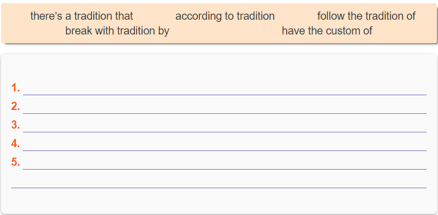Choose the phrase "follow the tradition of"
Image resolution: width=438 pixels, height=215 pixels.
coord(367,16)
